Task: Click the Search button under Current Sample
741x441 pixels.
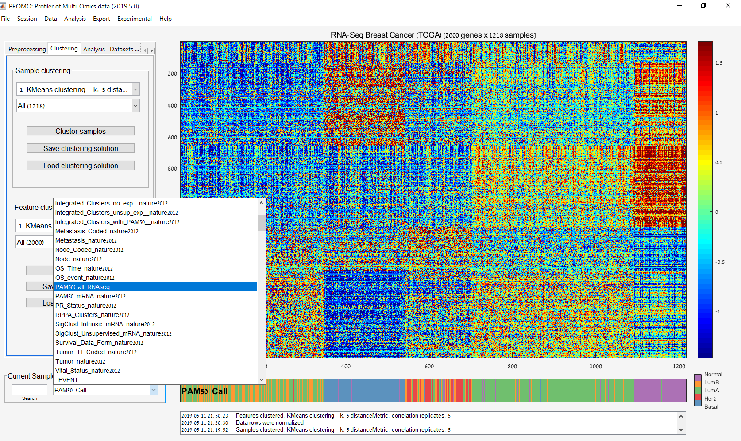Action: click(29, 398)
